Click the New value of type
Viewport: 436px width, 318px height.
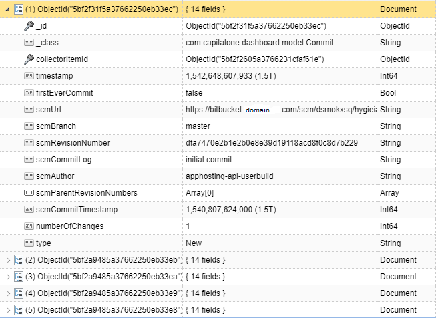click(194, 243)
